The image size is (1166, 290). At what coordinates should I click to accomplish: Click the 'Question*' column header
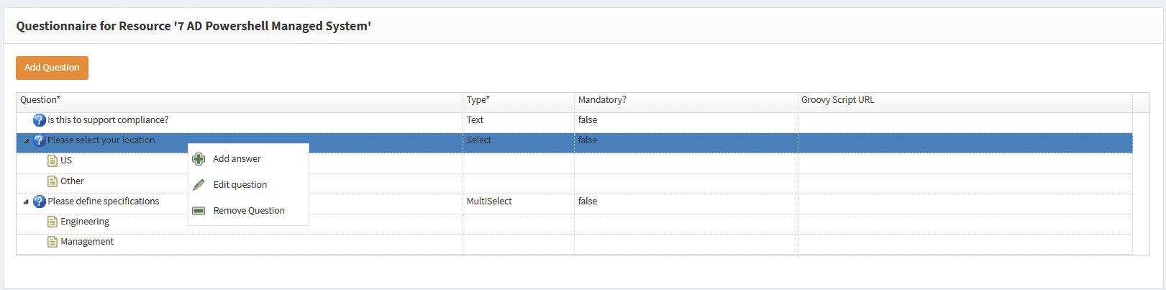coord(40,100)
